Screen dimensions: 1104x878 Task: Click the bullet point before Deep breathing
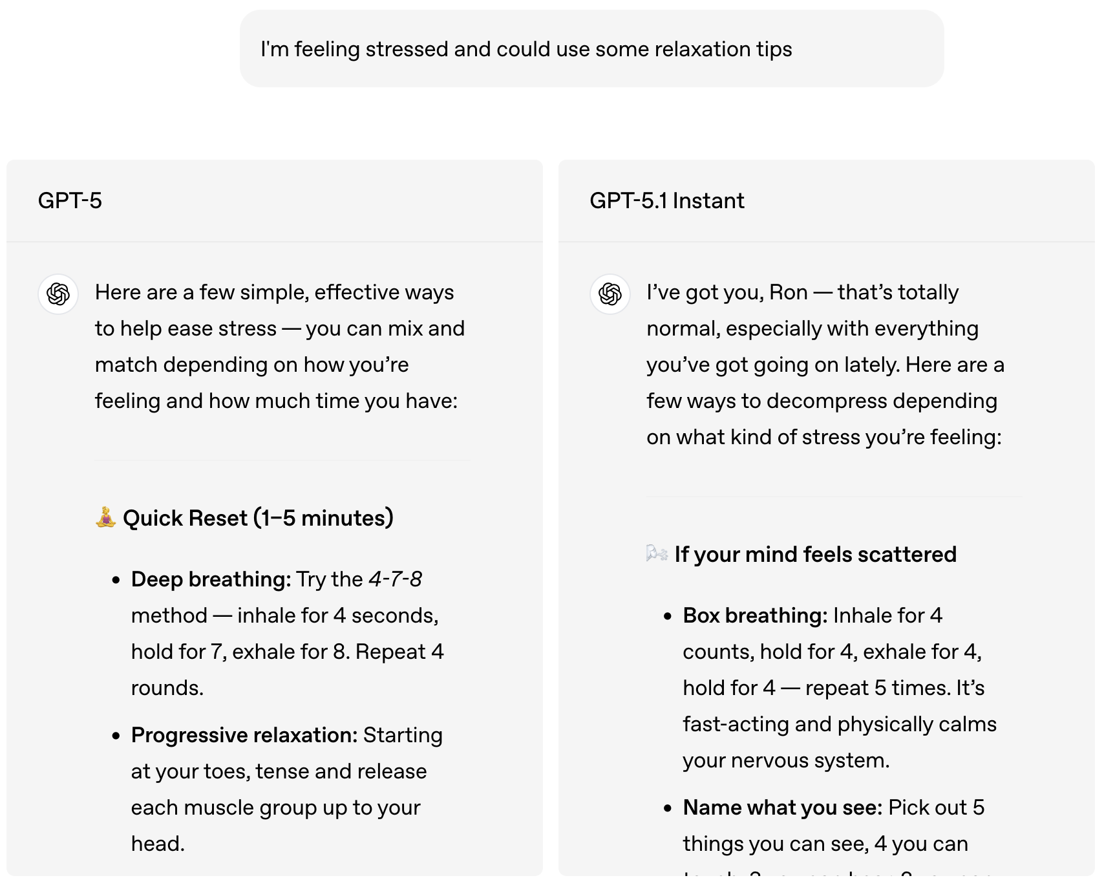116,580
